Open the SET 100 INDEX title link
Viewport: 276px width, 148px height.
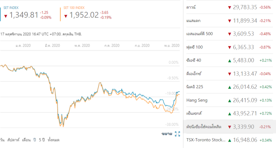[x=74, y=8]
